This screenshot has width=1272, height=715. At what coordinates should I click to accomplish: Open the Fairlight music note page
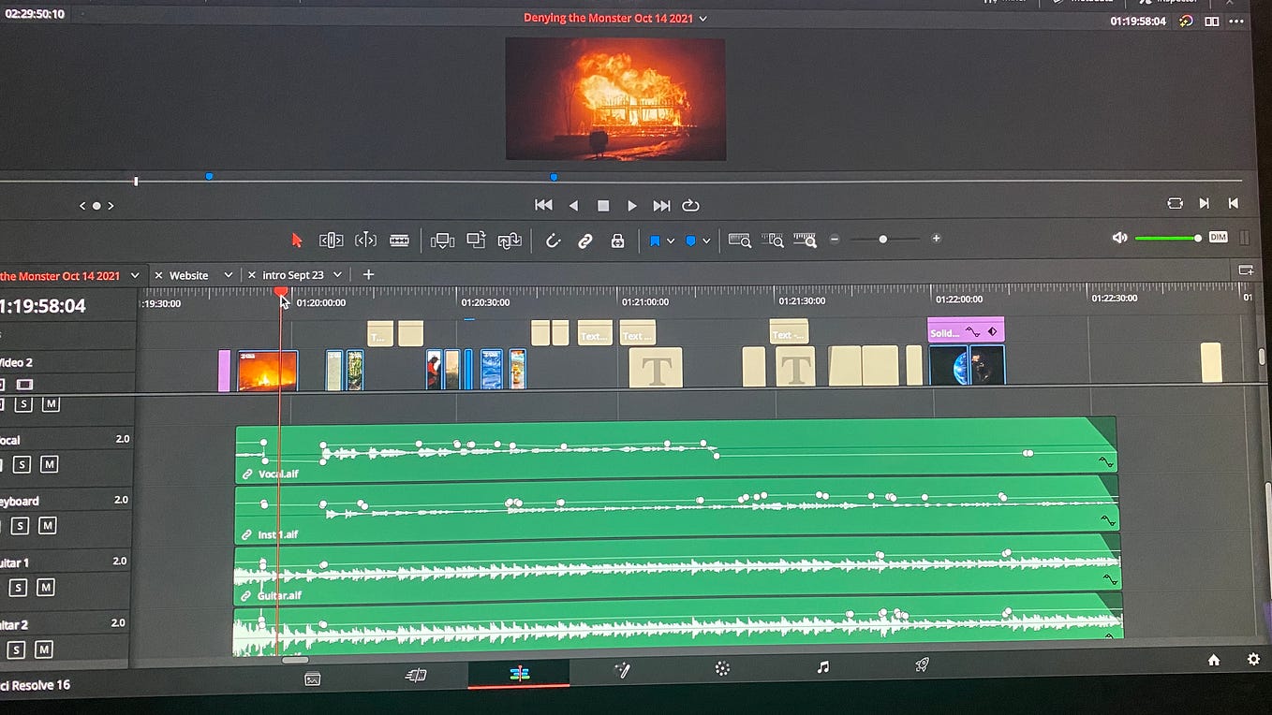tap(822, 666)
